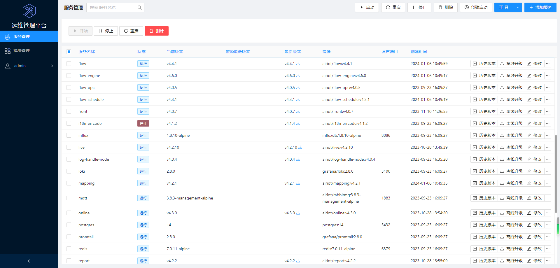Sort by 创建时间 column header
Viewport: 560px width, 268px height.
click(419, 52)
